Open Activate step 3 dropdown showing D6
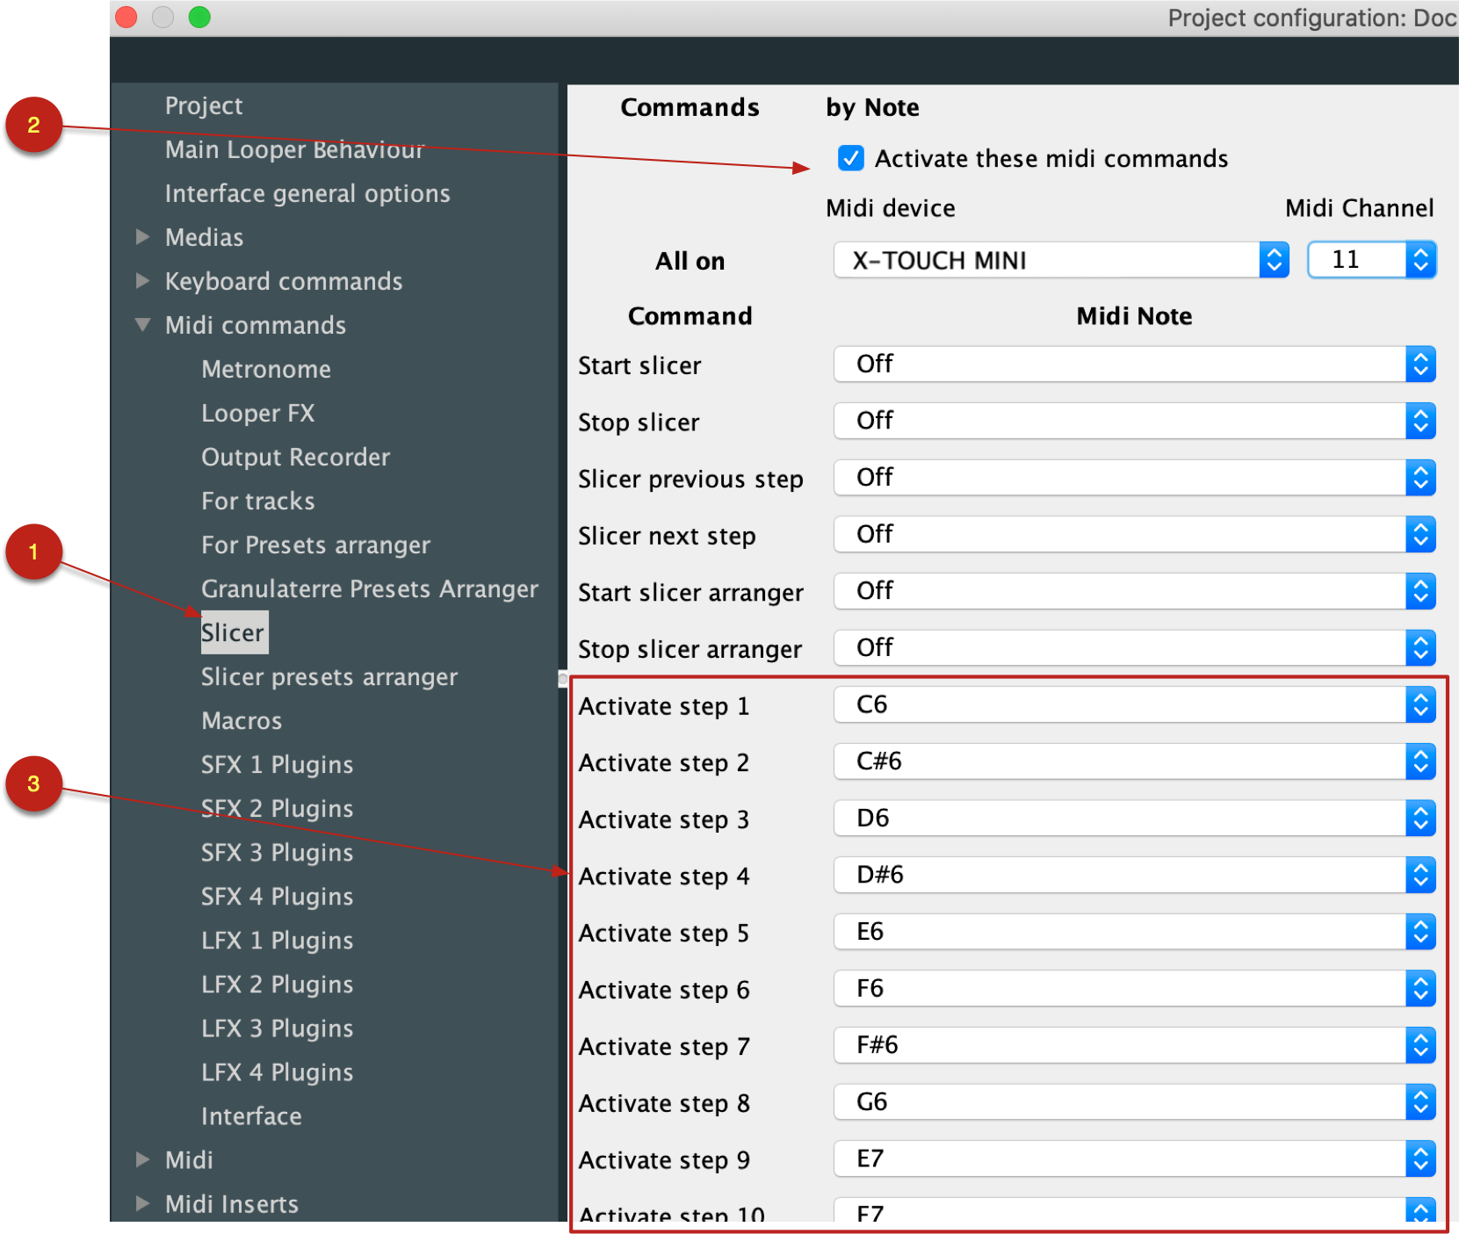Screen dimensions: 1459x1234 click(x=1134, y=819)
